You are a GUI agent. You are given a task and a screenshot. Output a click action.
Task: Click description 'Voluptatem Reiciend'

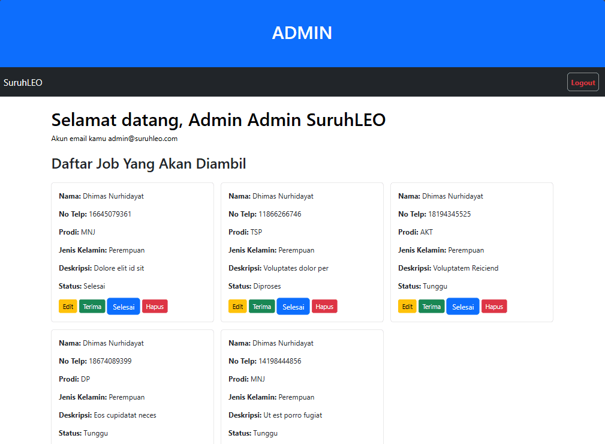466,268
